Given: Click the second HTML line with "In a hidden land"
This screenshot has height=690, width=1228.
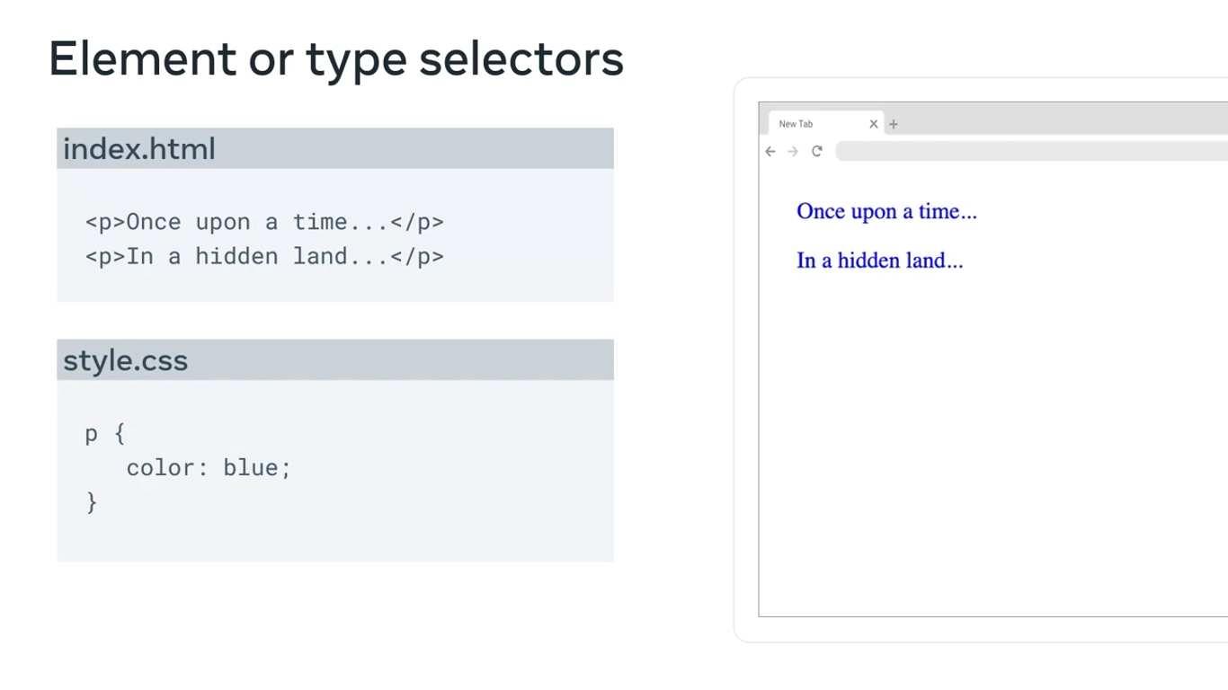Looking at the screenshot, I should click(x=264, y=257).
